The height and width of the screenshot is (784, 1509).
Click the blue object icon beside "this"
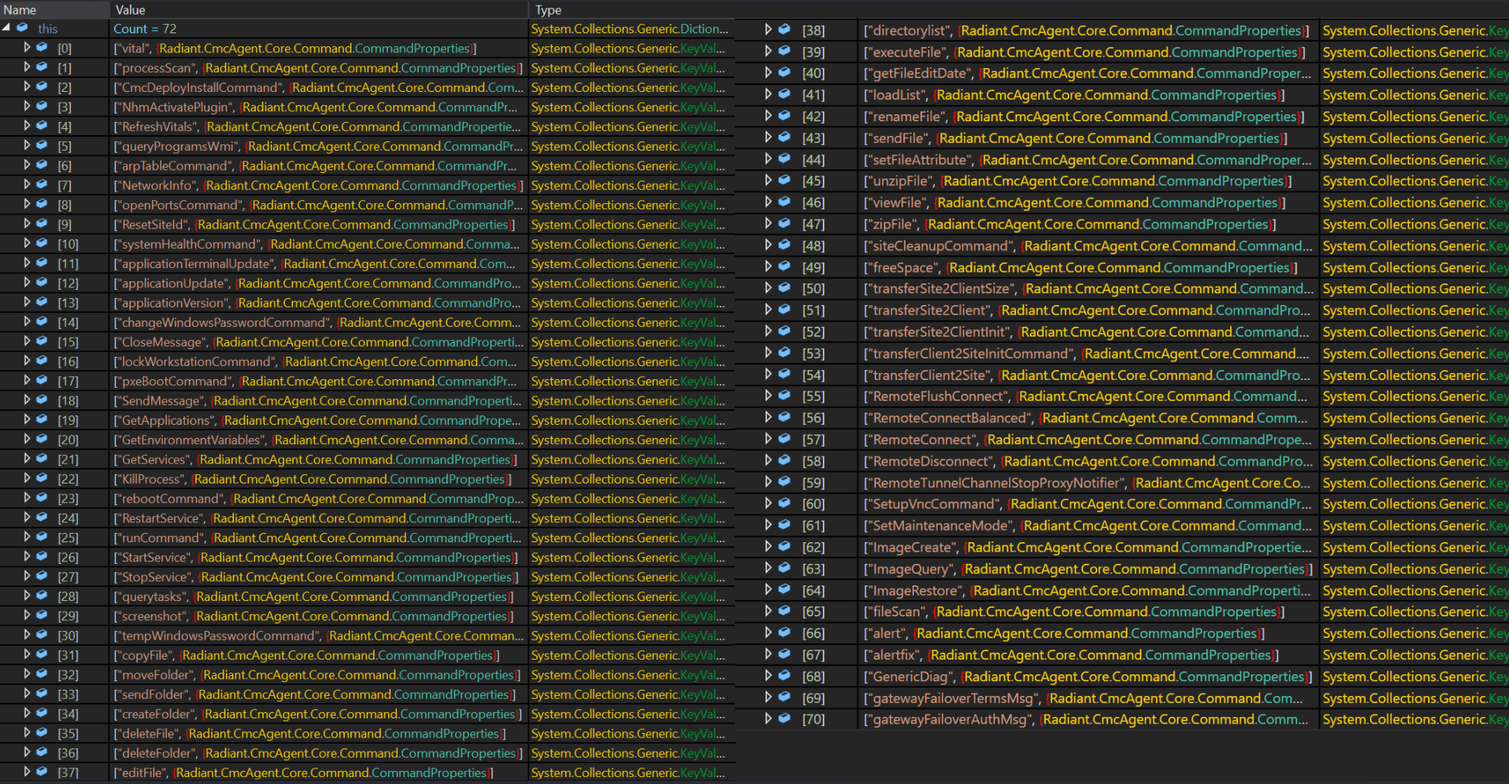22,28
